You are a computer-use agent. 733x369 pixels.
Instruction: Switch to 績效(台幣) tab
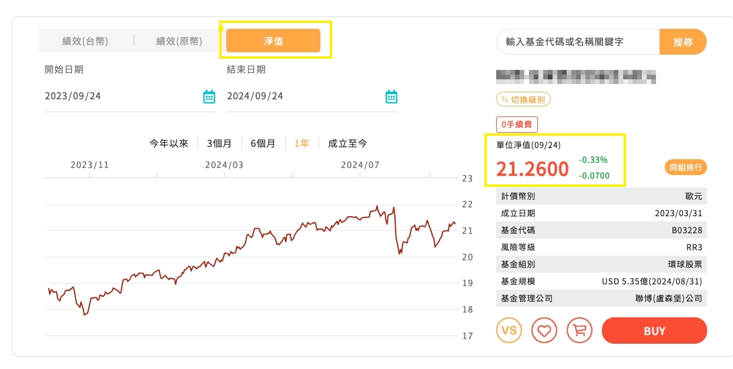(x=85, y=41)
